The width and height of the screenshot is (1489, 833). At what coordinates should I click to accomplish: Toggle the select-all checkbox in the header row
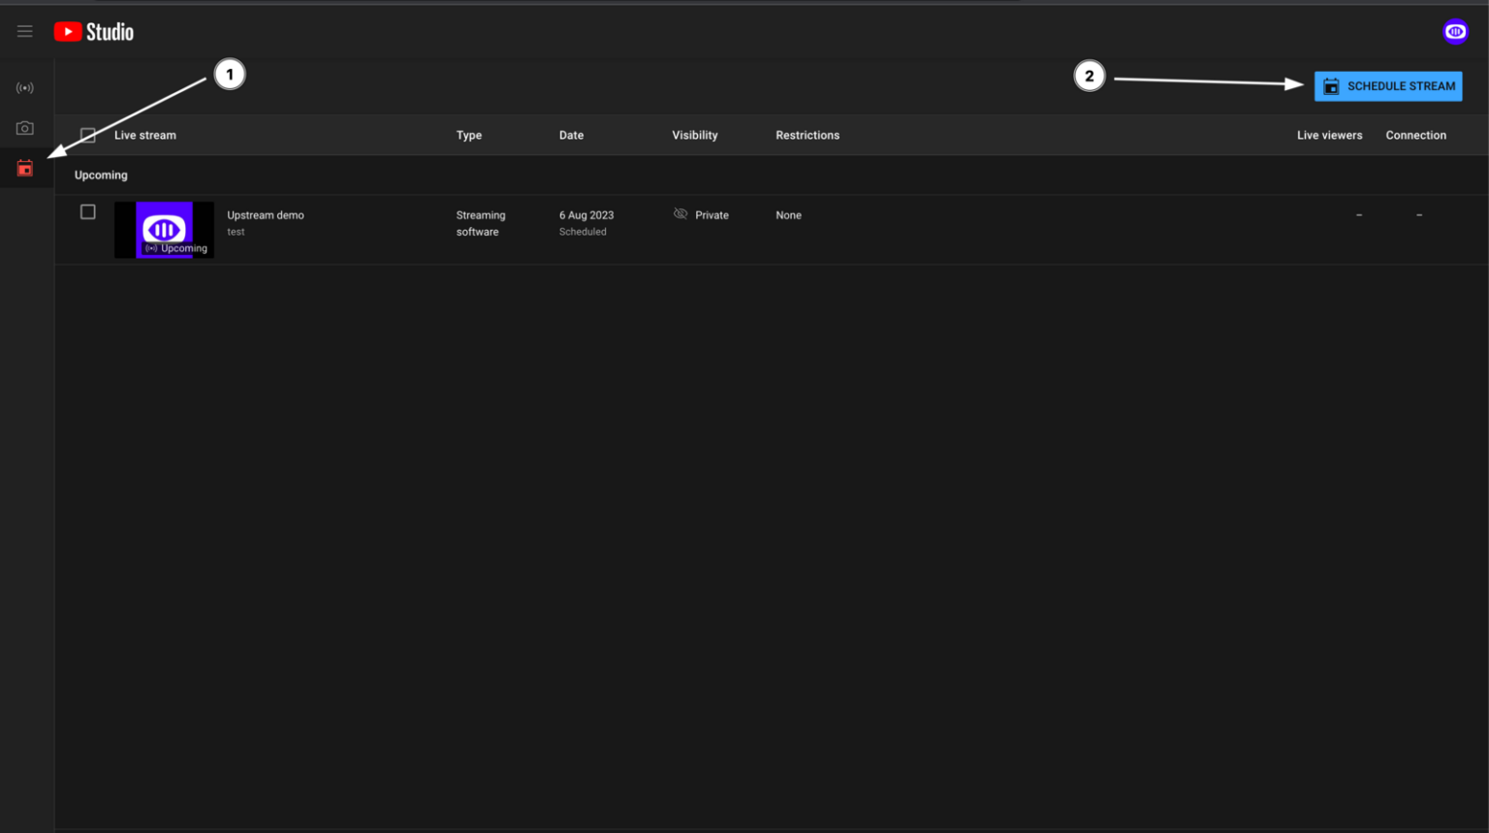[87, 135]
